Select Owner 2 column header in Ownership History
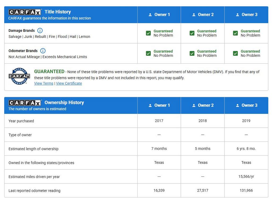Screen dimensions: 272x203 click(203, 105)
